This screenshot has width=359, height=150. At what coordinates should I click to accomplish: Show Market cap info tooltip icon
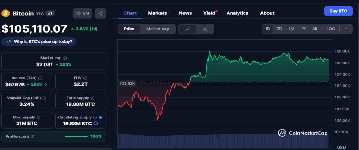pos(65,58)
